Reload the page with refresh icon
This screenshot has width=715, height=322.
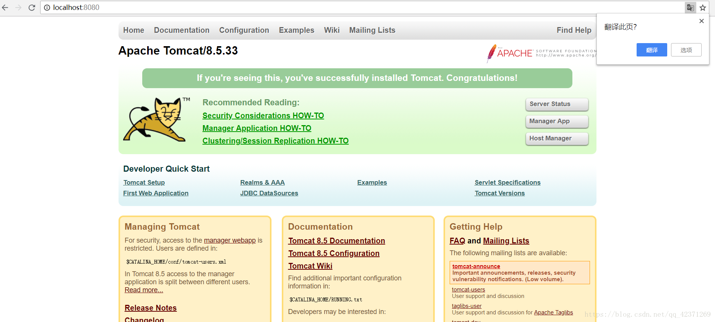[x=32, y=8]
